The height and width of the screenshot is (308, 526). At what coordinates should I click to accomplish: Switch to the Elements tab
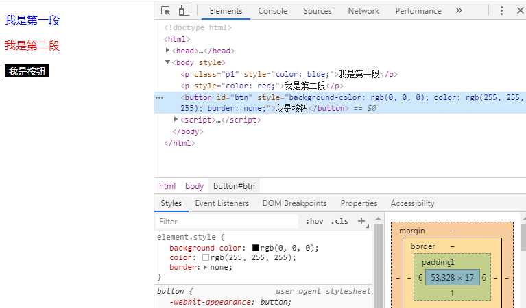(x=226, y=11)
